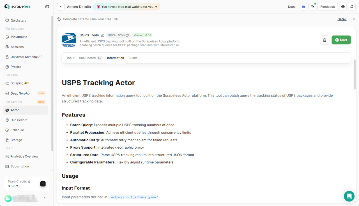Click the USPS logo thumbnail
The height and width of the screenshot is (206, 359).
(x=69, y=40)
